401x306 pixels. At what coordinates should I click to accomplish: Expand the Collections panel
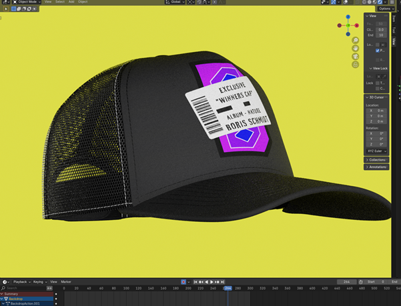tap(376, 160)
